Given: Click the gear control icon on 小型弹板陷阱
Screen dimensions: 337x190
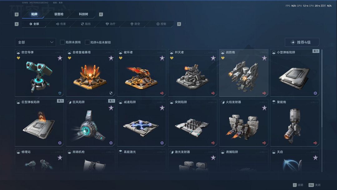Looking at the screenshot, I should point(315,93).
